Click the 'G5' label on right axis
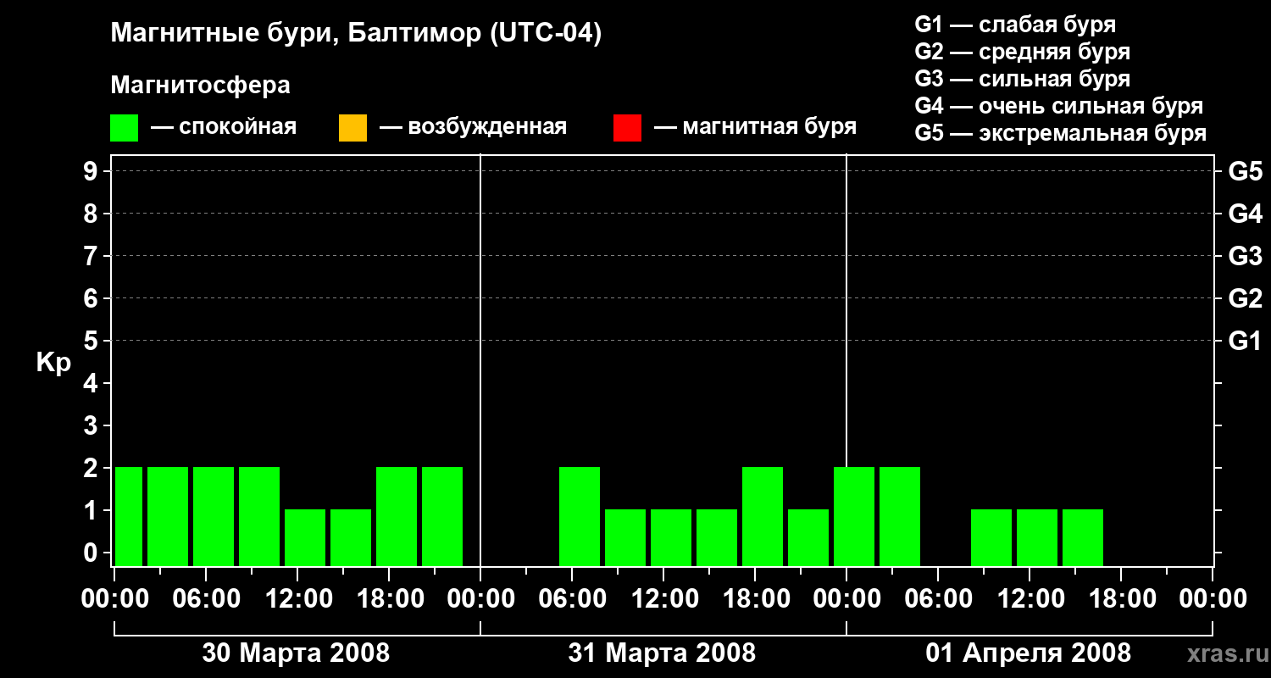This screenshot has width=1271, height=678. 1245,171
